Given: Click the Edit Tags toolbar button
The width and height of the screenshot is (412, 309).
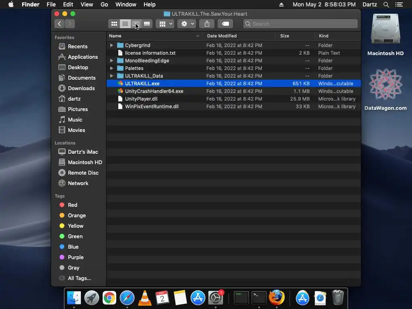Looking at the screenshot, I should (x=225, y=24).
